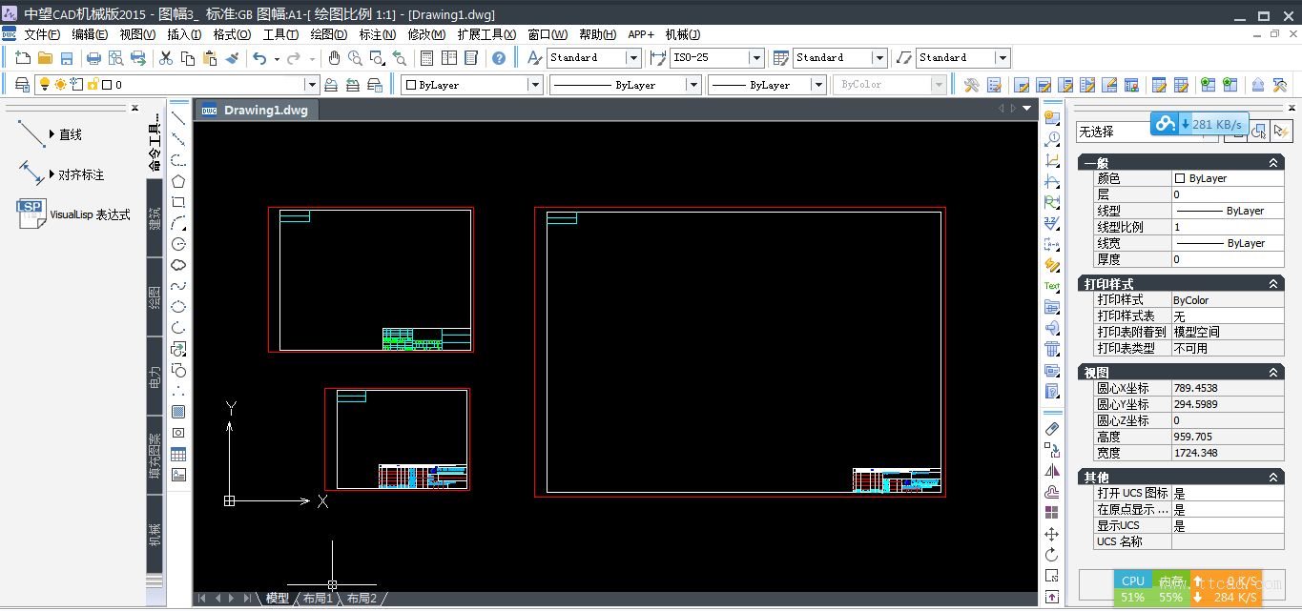Select the Pan hand tool

(334, 58)
